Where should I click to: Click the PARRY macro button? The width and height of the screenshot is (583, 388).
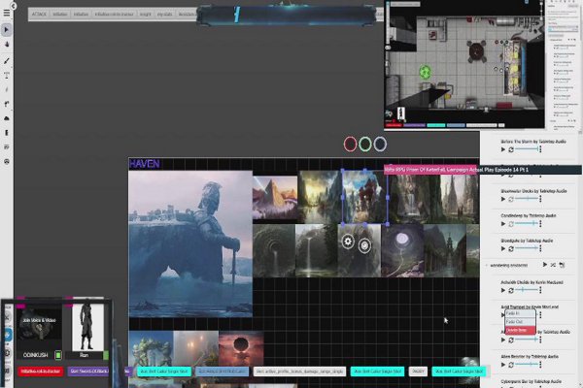(x=418, y=371)
